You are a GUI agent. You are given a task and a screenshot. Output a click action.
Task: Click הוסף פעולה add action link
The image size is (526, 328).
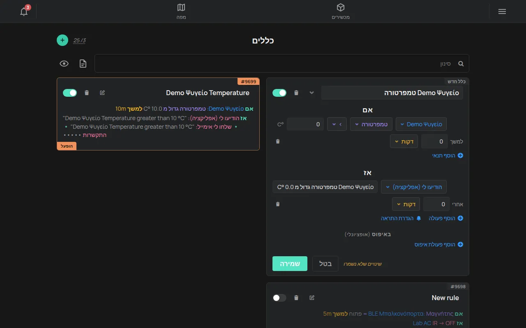[x=446, y=218]
